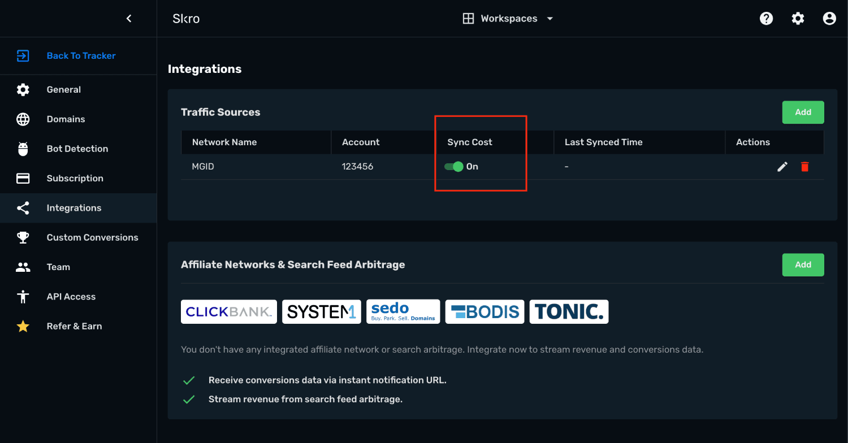This screenshot has width=848, height=443.
Task: Expand the Workspaces dropdown arrow
Action: pyautogui.click(x=550, y=19)
